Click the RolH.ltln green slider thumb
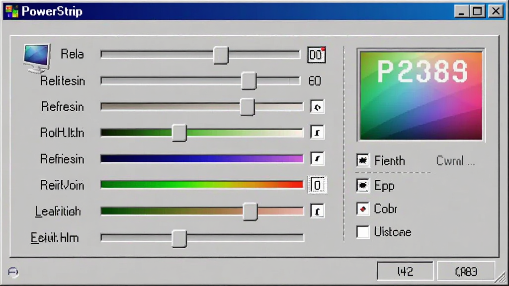 [179, 133]
